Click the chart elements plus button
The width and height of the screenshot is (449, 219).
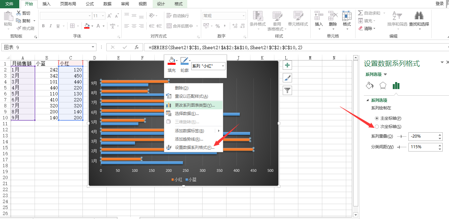(287, 65)
